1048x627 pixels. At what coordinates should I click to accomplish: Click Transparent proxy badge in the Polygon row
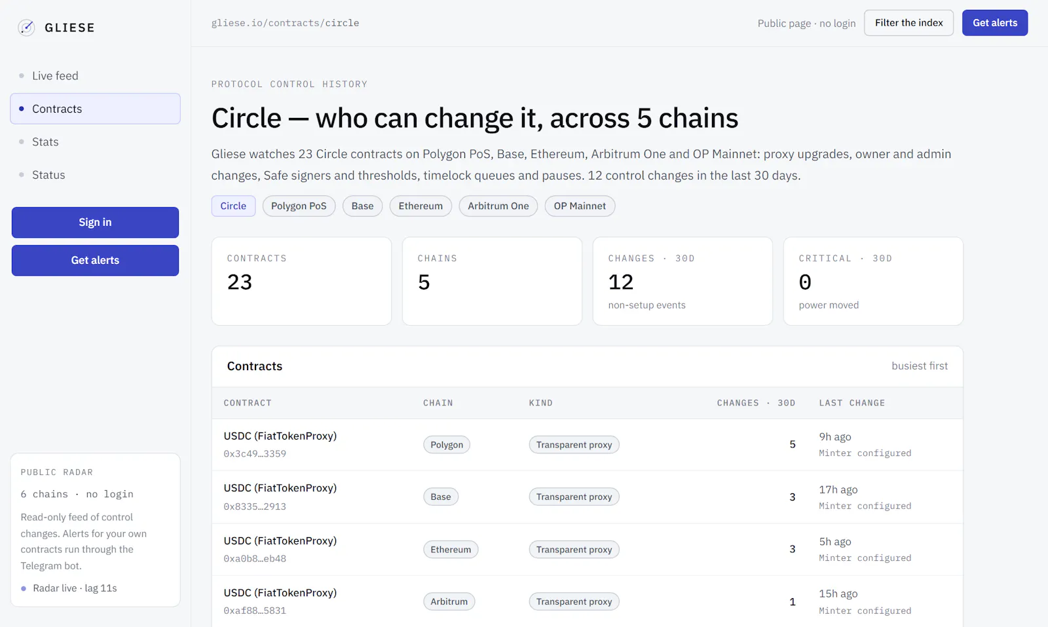574,445
